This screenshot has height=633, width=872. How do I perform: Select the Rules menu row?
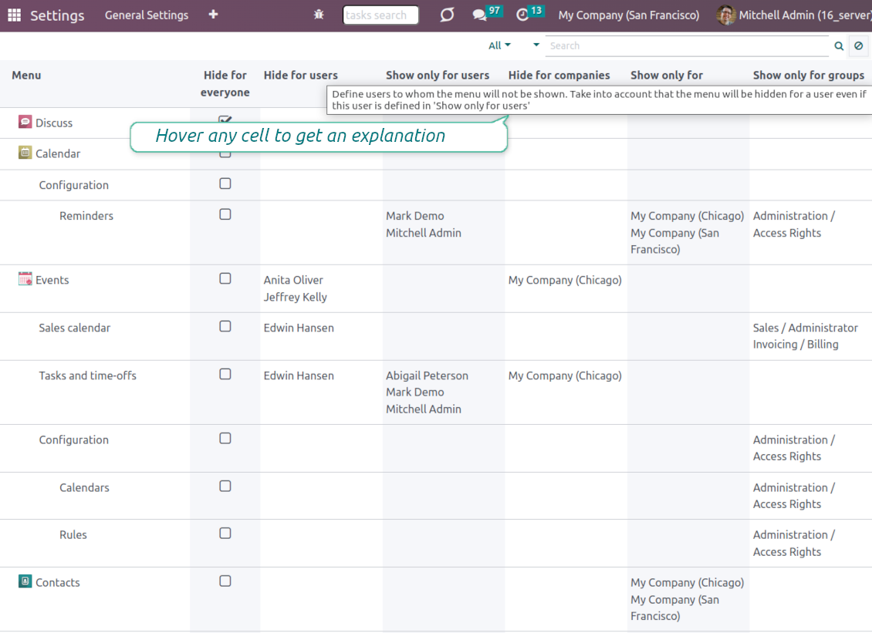pyautogui.click(x=73, y=534)
